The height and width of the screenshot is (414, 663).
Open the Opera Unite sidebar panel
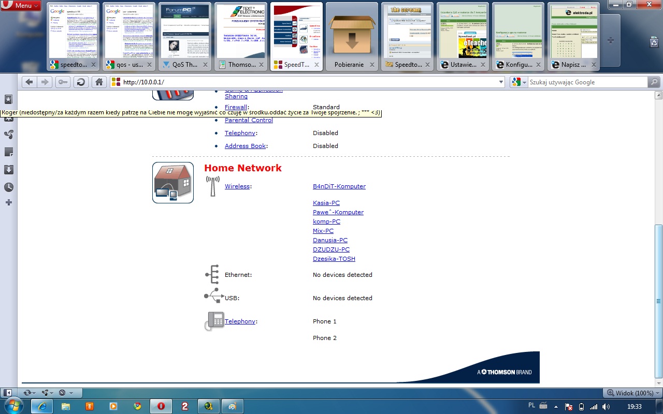pos(8,134)
